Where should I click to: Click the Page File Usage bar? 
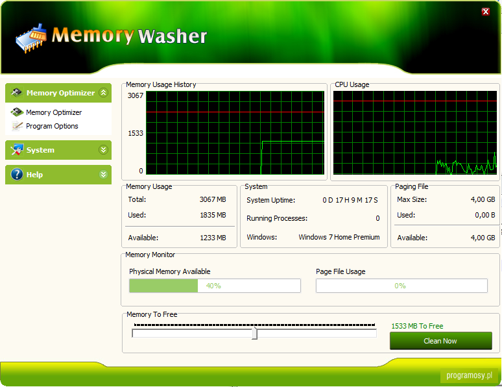(401, 286)
